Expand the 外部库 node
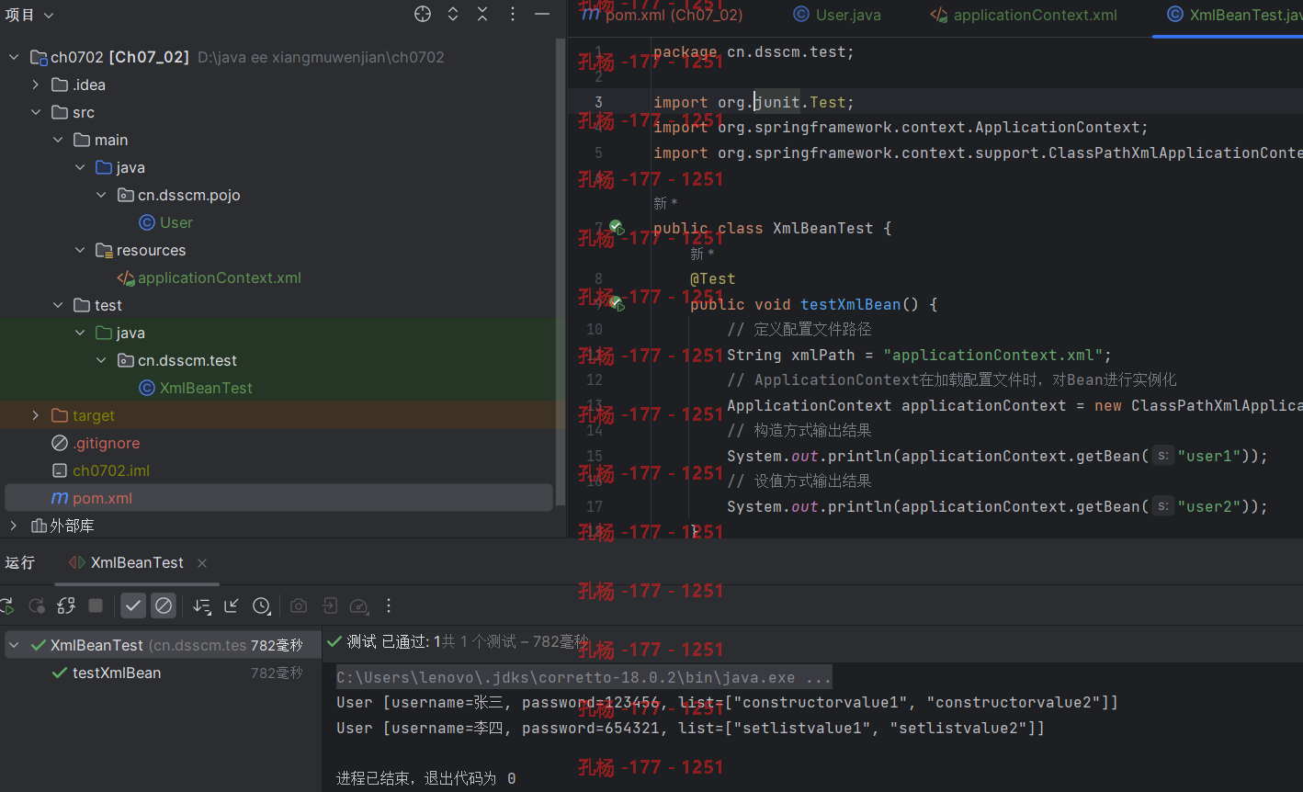1303x792 pixels. pyautogui.click(x=14, y=526)
